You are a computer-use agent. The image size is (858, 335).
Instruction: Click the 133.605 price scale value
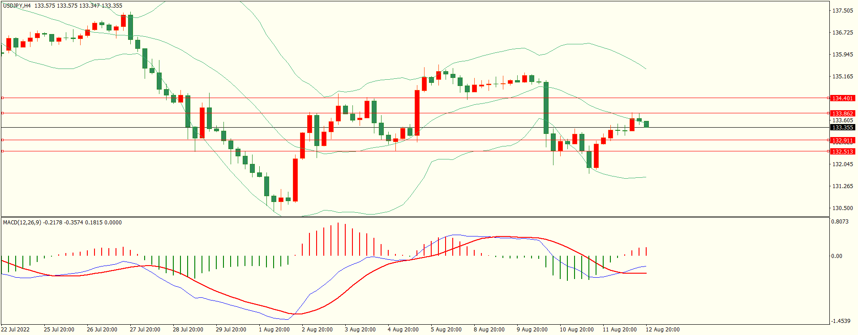pos(842,120)
